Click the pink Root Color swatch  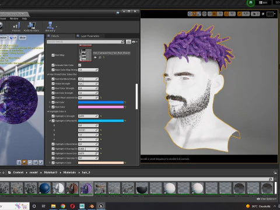[x=101, y=107]
